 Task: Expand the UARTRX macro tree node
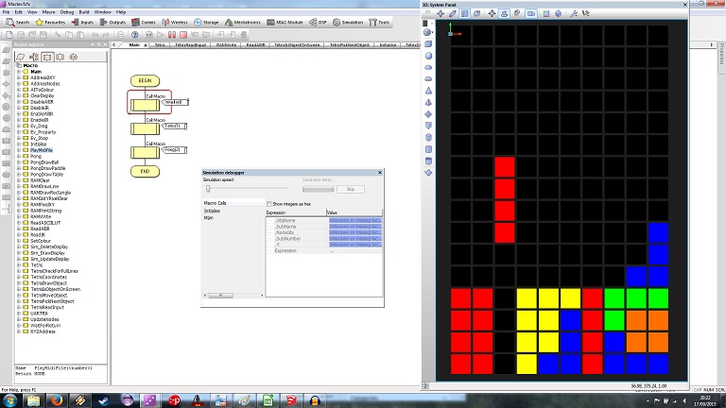click(19, 314)
